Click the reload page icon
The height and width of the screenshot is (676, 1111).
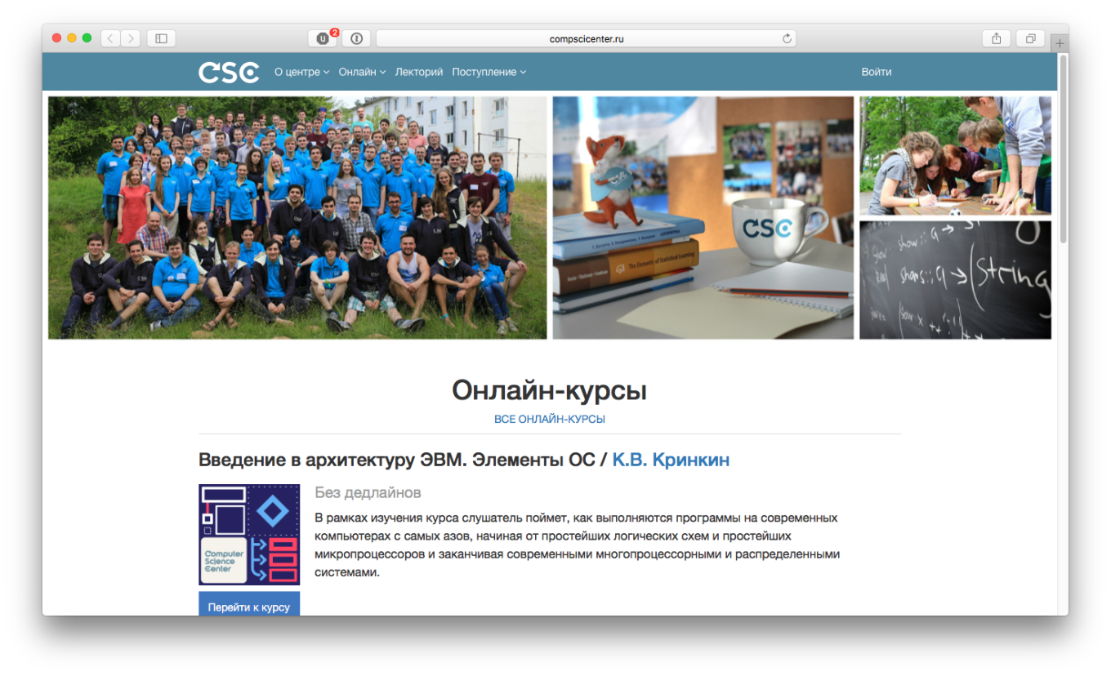pos(787,38)
